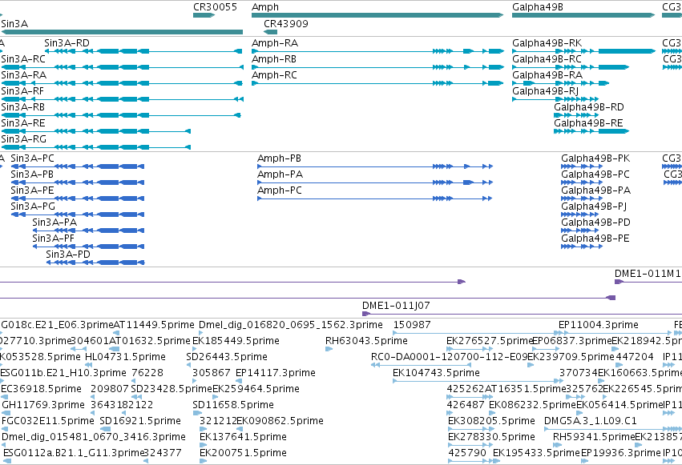This screenshot has height=465, width=682.
Task: Click the Sin3A-PD protein label
Action: (68, 255)
